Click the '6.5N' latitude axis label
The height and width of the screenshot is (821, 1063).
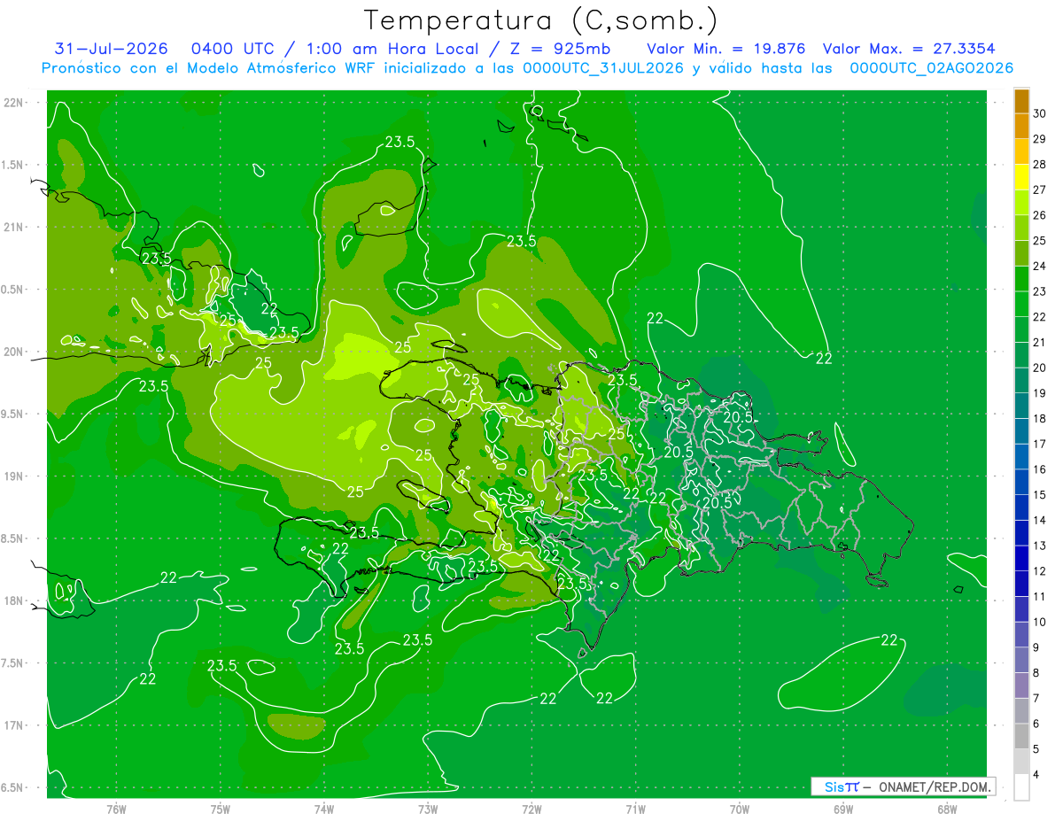tap(12, 788)
